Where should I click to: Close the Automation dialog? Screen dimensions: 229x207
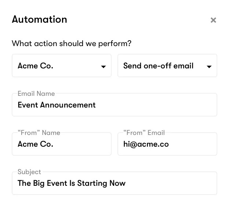213,20
